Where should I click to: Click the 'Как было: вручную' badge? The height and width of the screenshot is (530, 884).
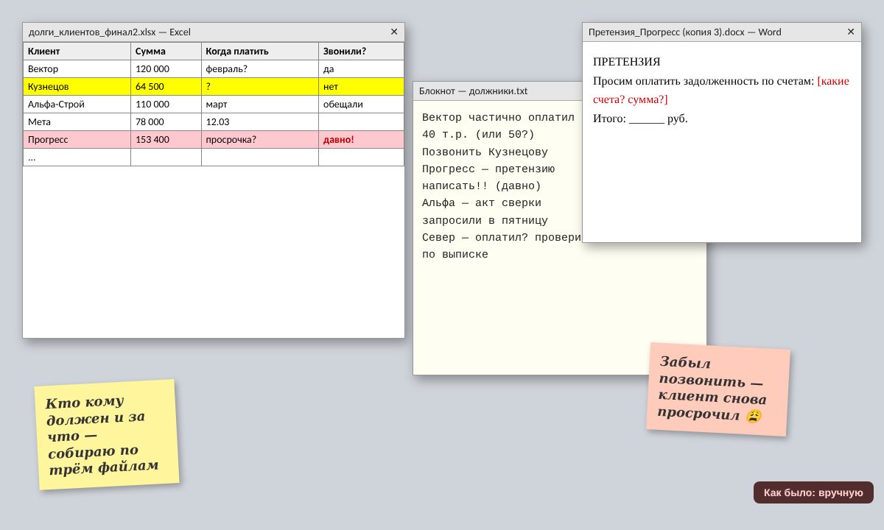tap(813, 492)
